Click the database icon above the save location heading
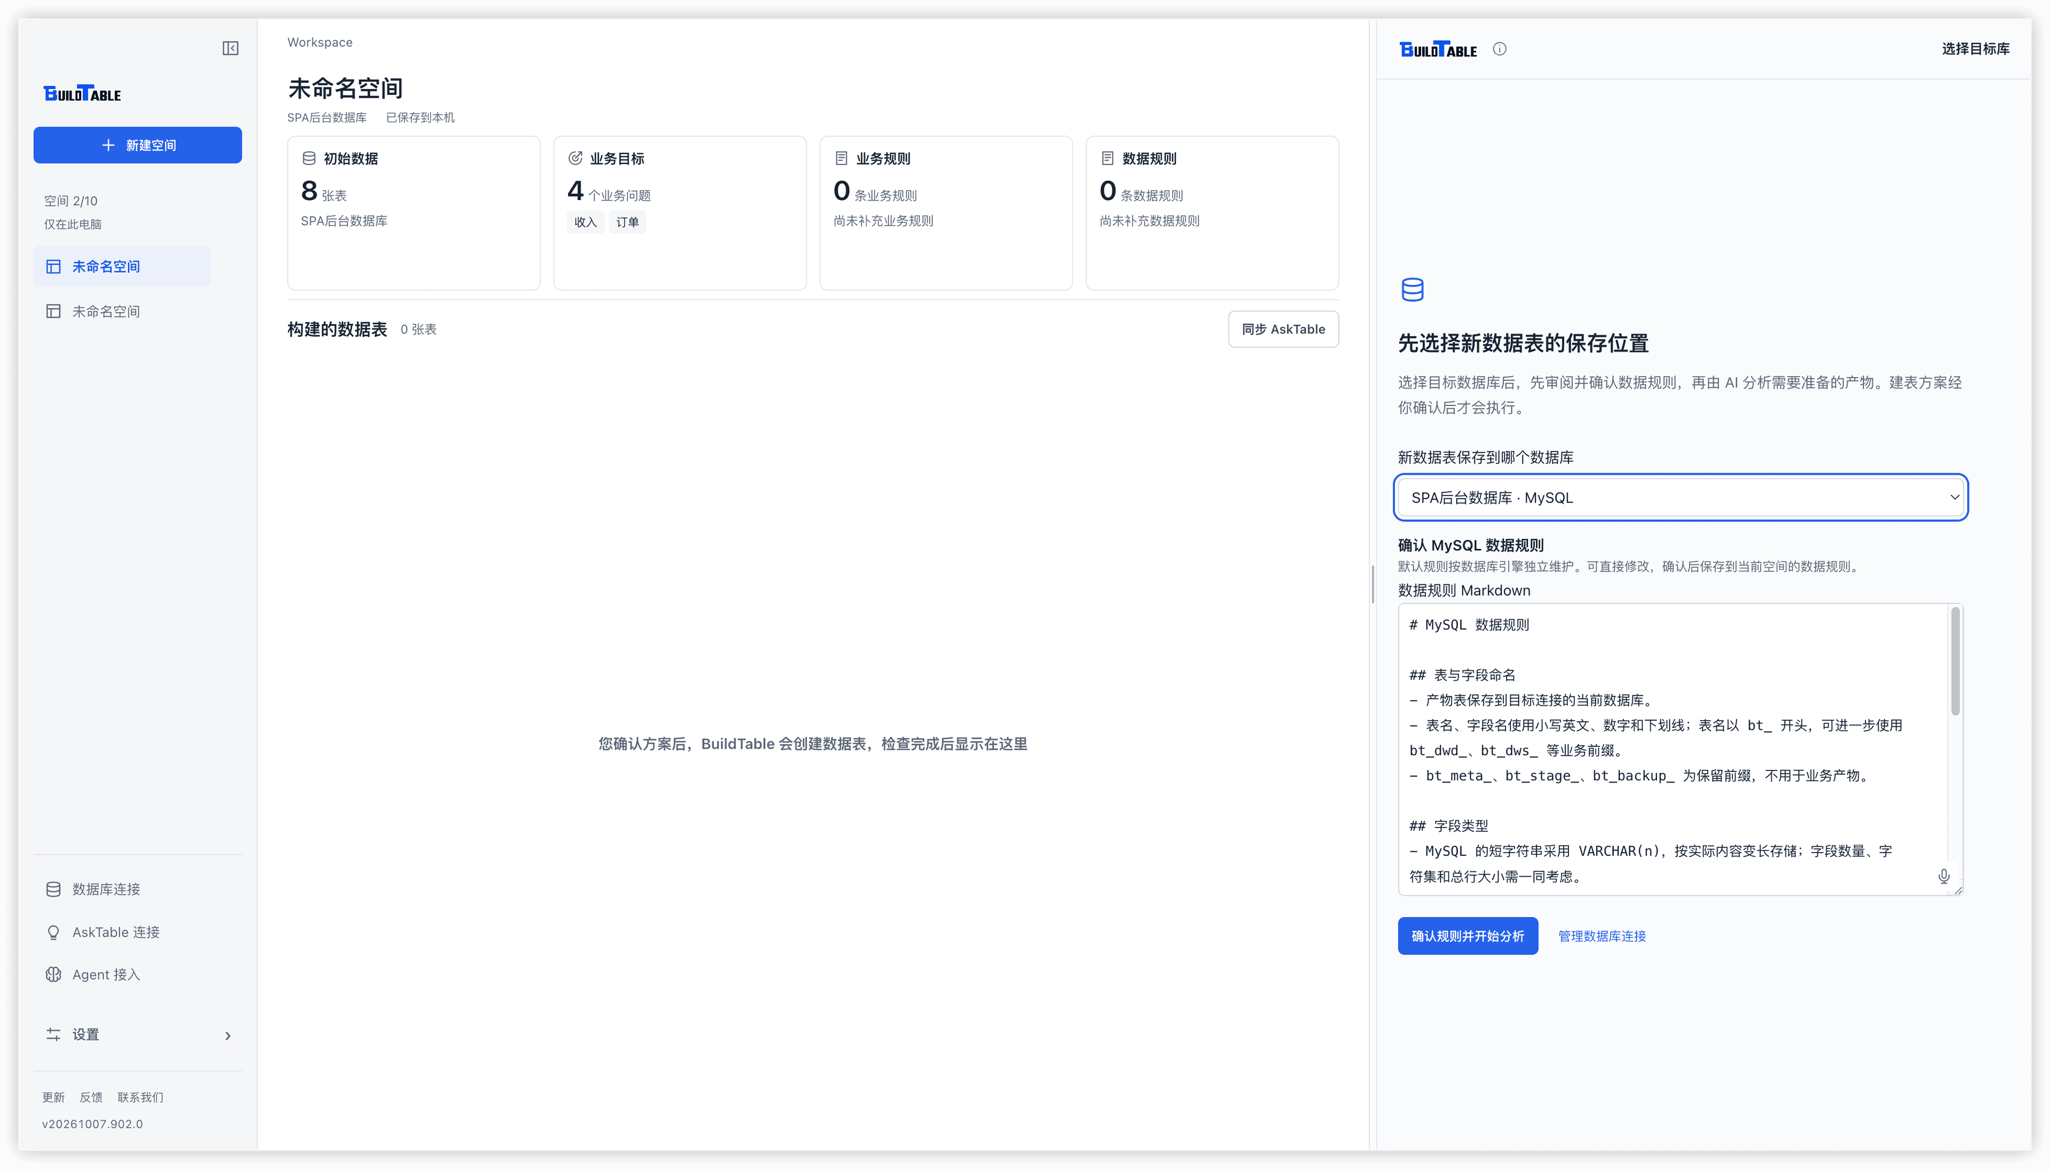The image size is (2050, 1169). pos(1412,290)
